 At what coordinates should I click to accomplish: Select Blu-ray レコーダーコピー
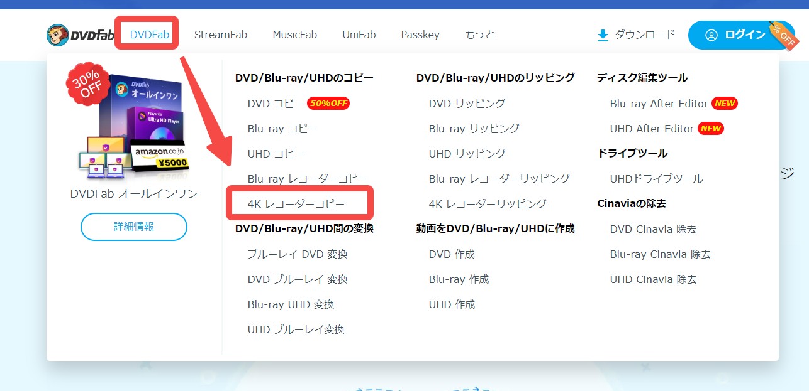pos(308,179)
